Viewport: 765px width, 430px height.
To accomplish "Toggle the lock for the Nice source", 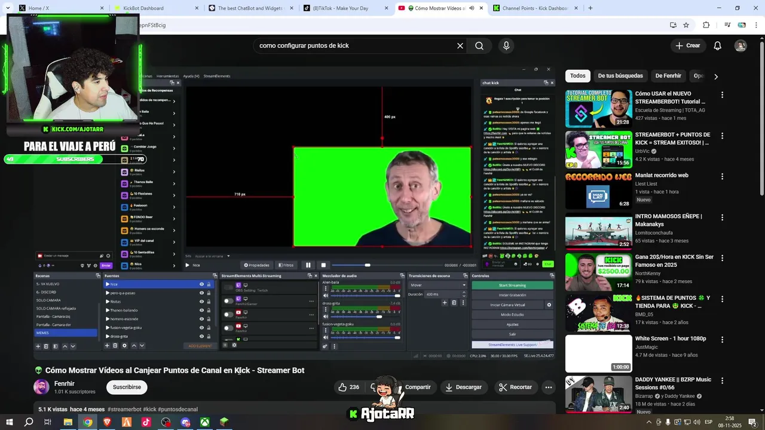I will 209,284.
